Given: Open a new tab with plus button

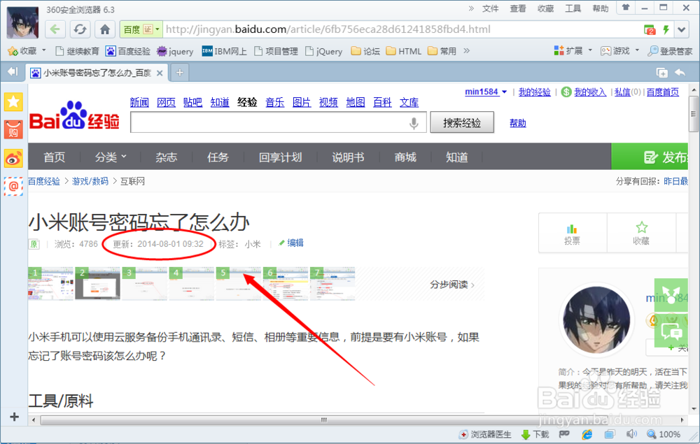Looking at the screenshot, I should click(179, 72).
